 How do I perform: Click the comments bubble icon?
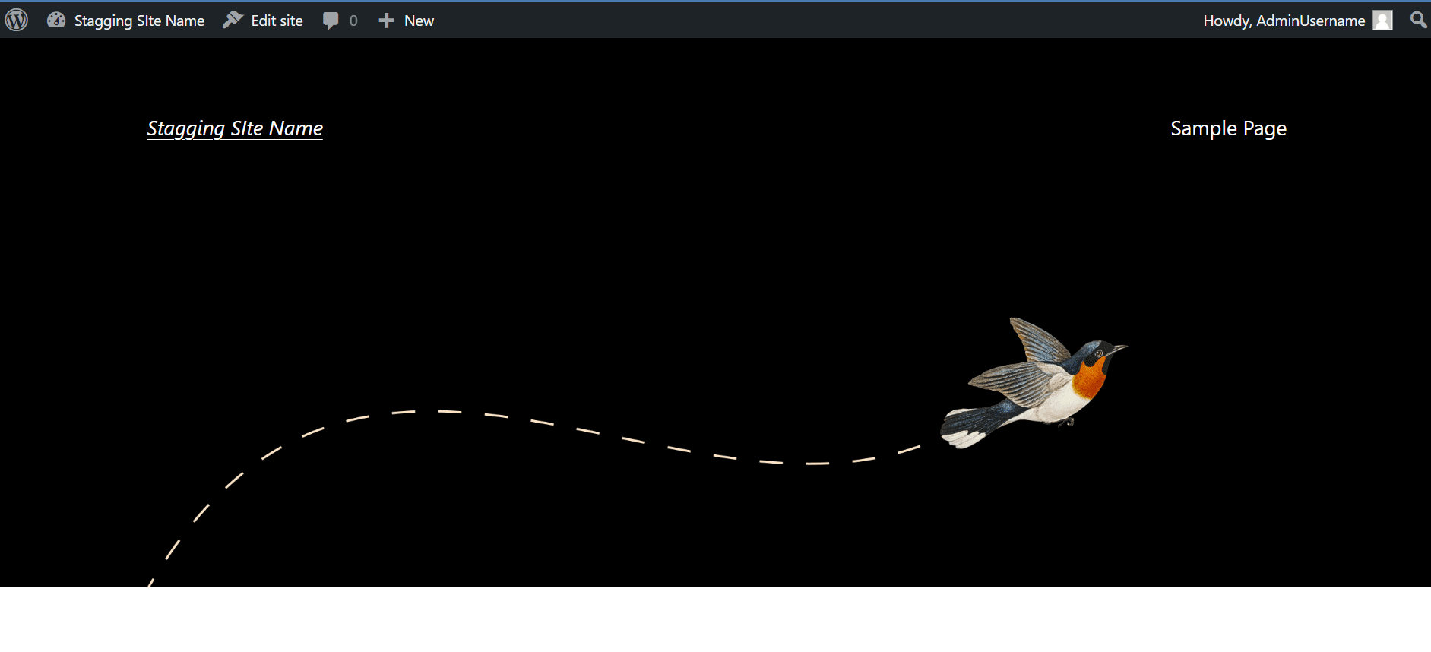click(x=331, y=21)
